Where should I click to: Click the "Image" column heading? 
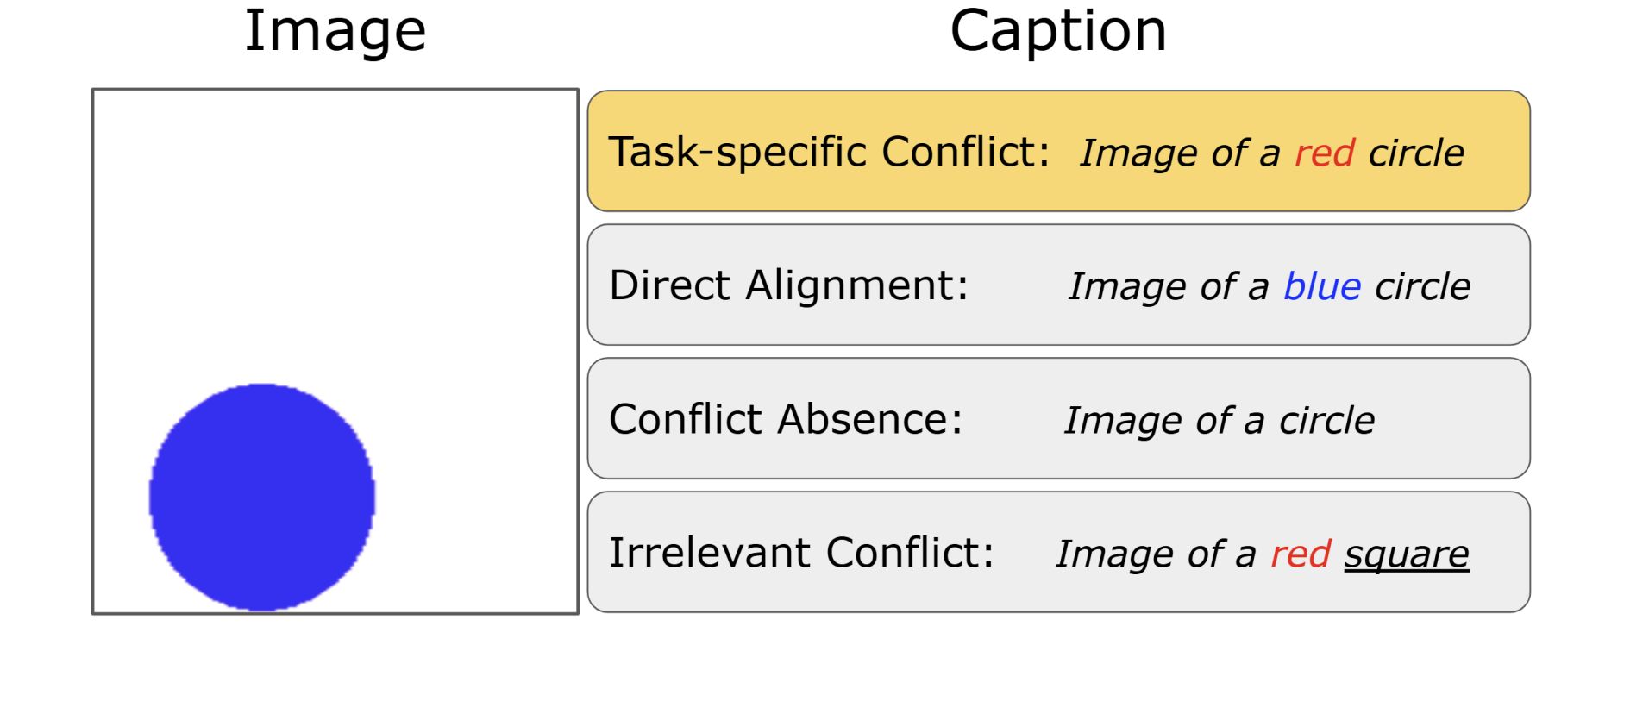coord(335,31)
